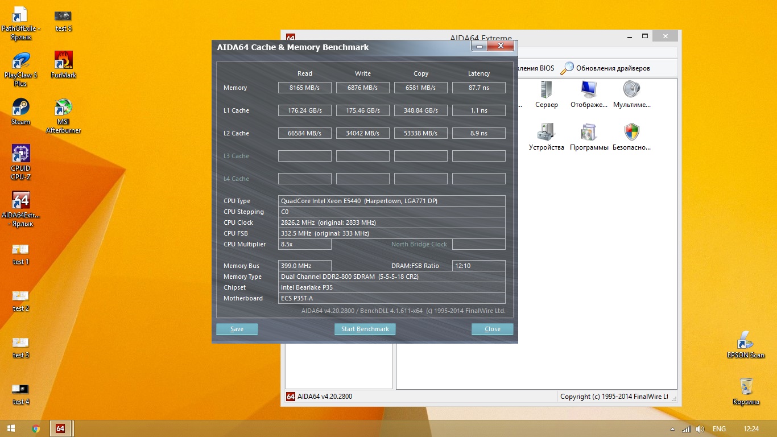This screenshot has height=437, width=777.
Task: Select the Steam desktop shortcut
Action: click(x=21, y=112)
